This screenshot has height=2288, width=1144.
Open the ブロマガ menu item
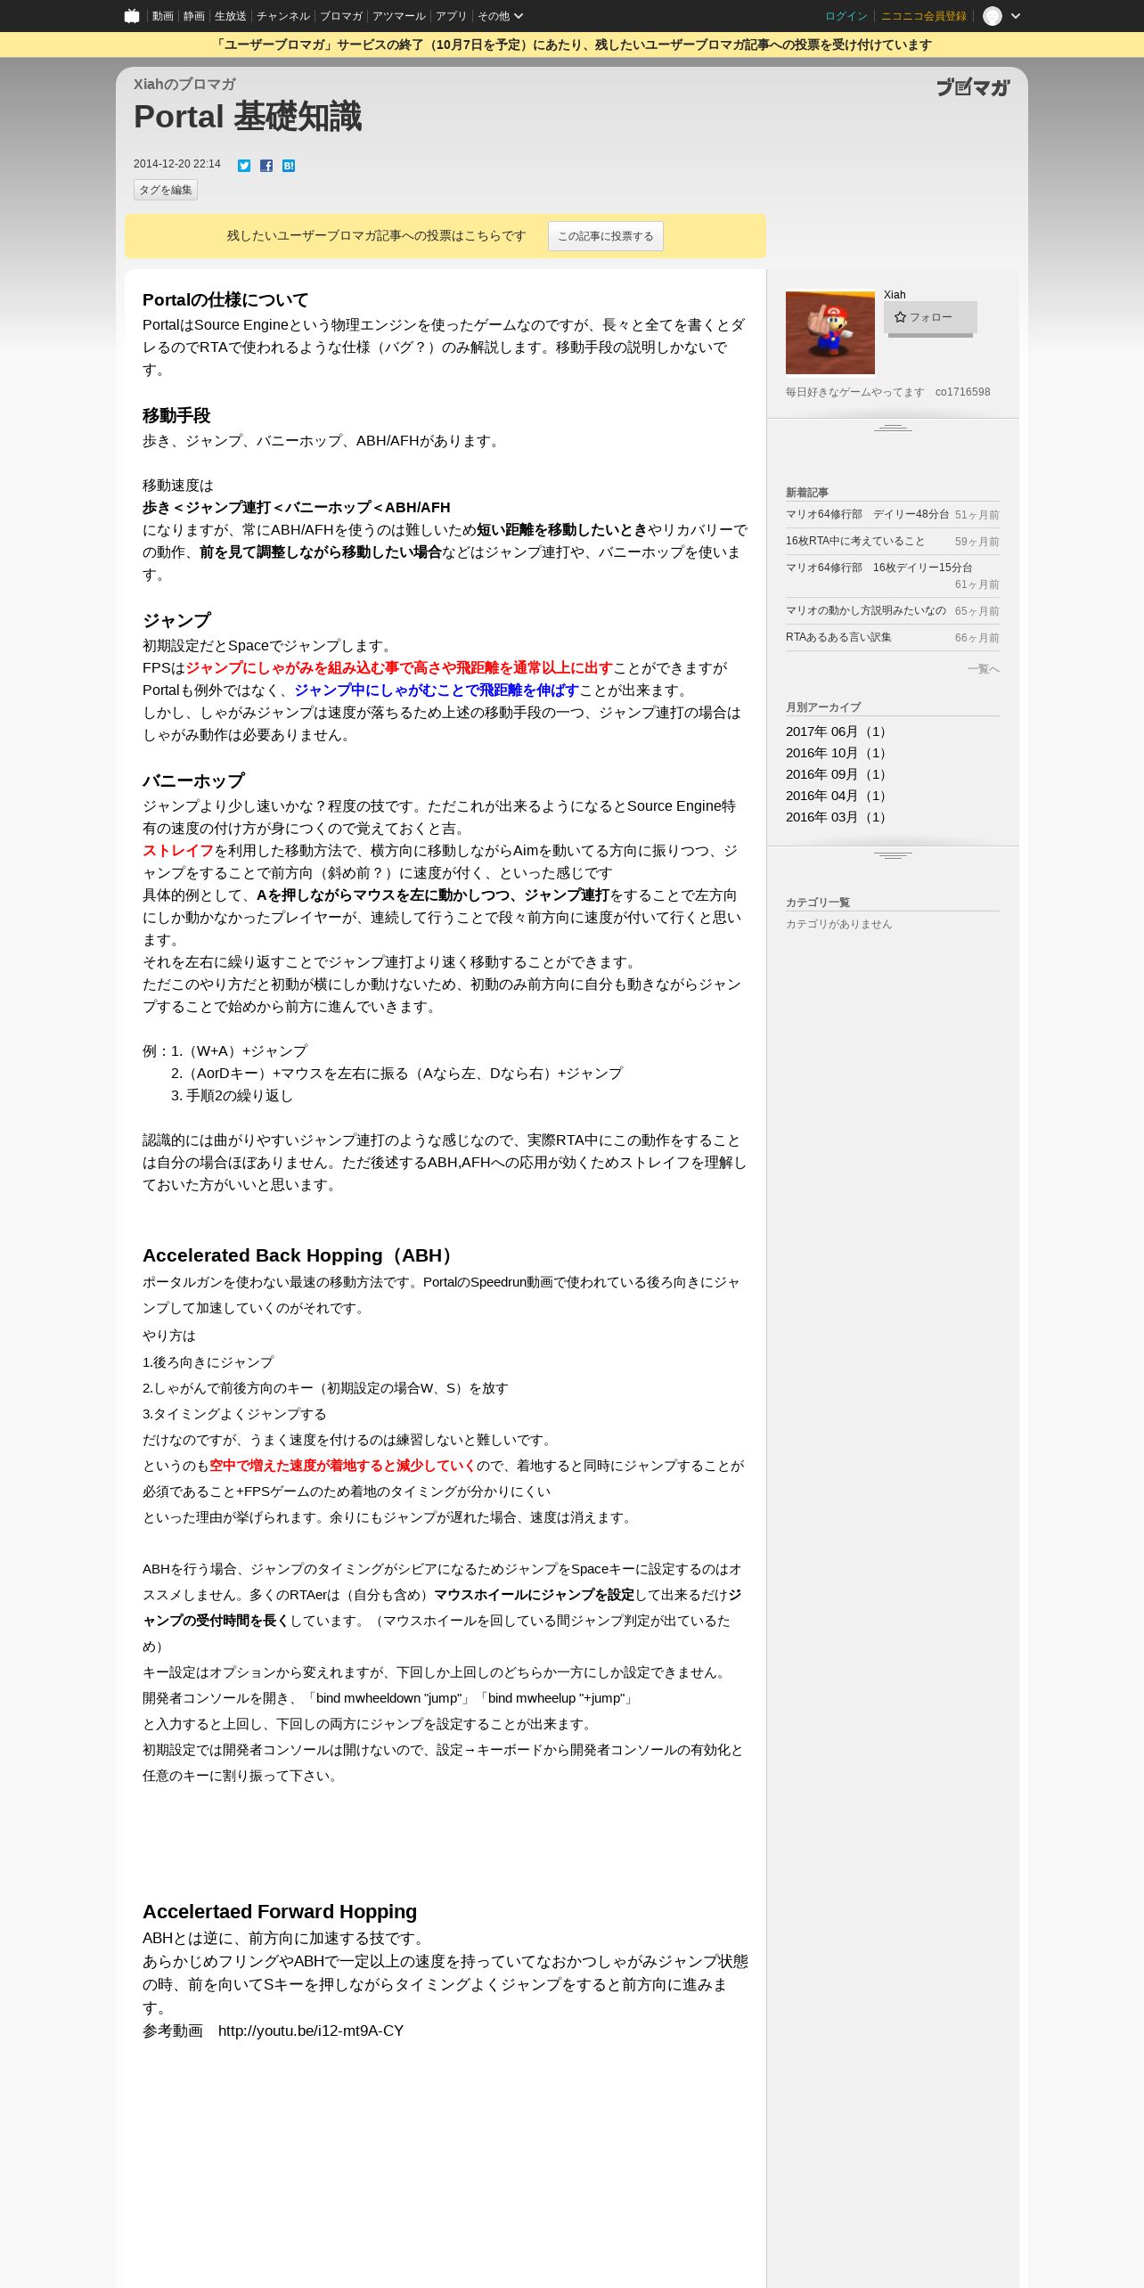coord(341,16)
